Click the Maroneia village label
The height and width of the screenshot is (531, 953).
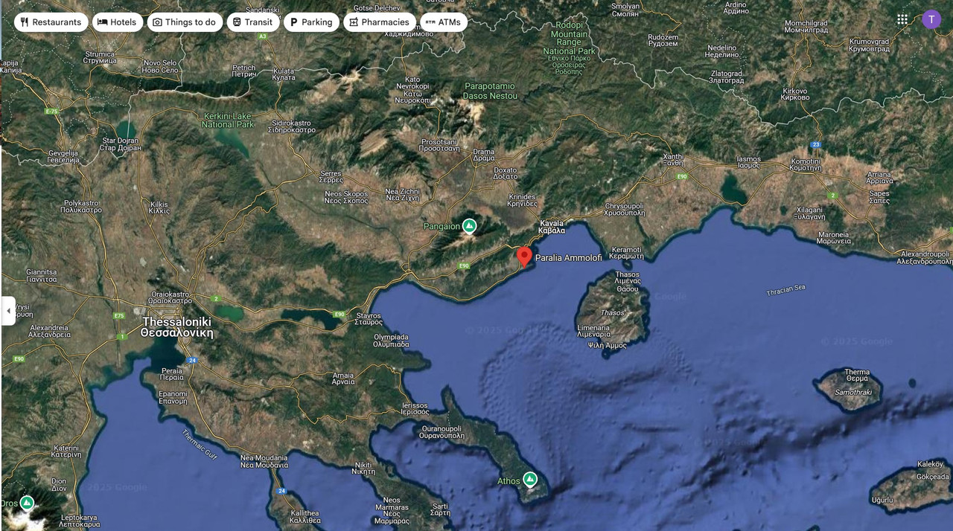[x=834, y=237]
